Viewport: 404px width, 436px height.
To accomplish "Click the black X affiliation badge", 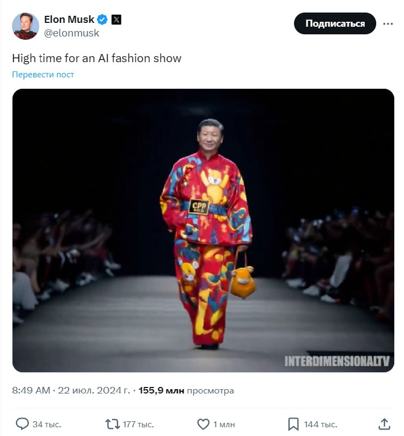I will point(116,20).
